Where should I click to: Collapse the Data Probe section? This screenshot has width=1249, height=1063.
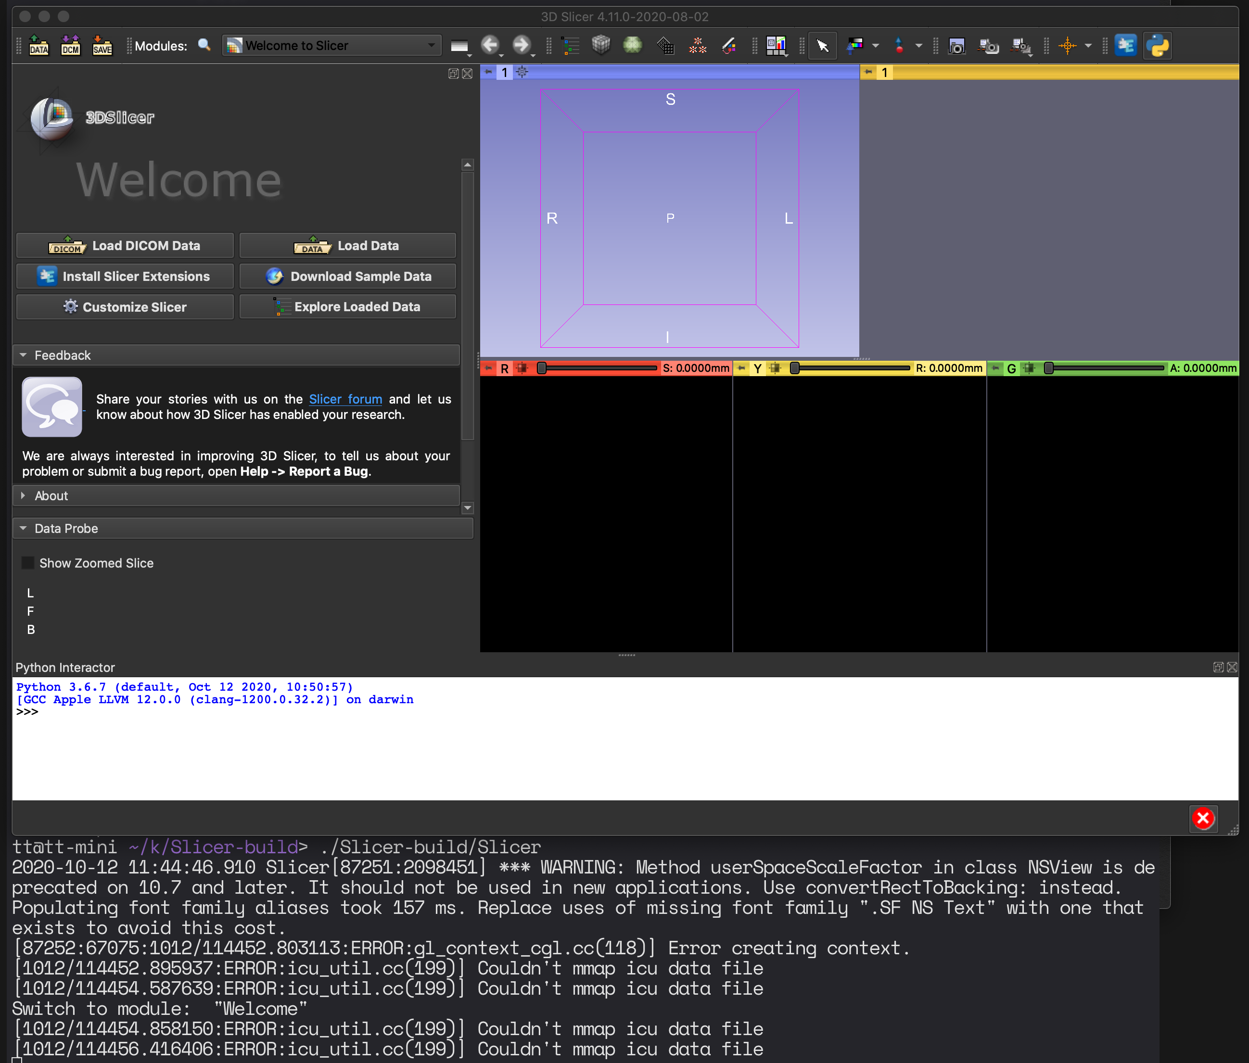click(243, 529)
